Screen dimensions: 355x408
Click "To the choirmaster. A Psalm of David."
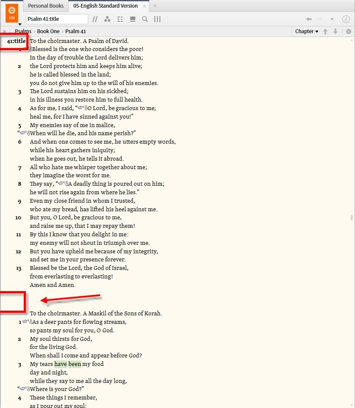79,41
